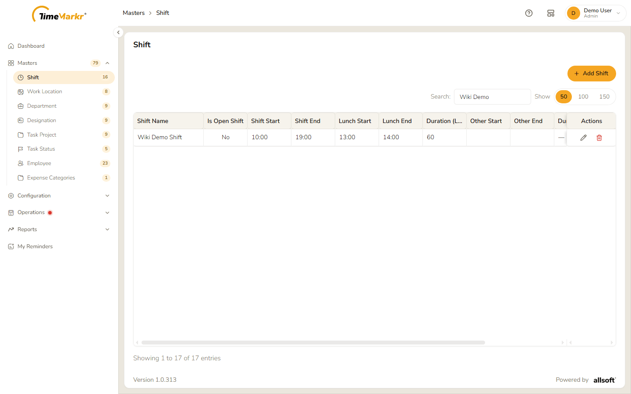Image resolution: width=631 pixels, height=394 pixels.
Task: Sort by Lunch Start column header
Action: pyautogui.click(x=357, y=121)
